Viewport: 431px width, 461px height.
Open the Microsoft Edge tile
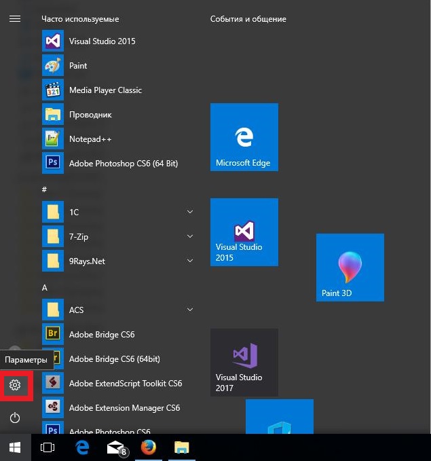tap(244, 137)
